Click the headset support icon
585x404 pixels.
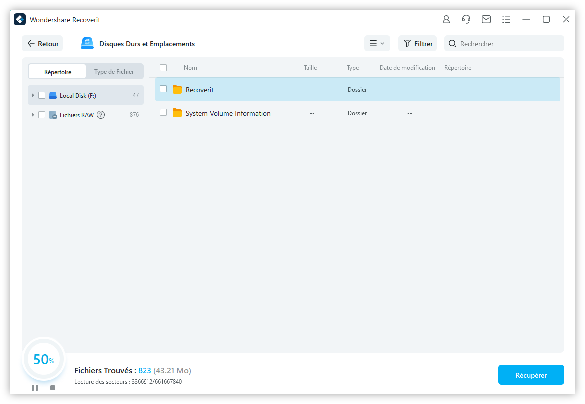466,20
